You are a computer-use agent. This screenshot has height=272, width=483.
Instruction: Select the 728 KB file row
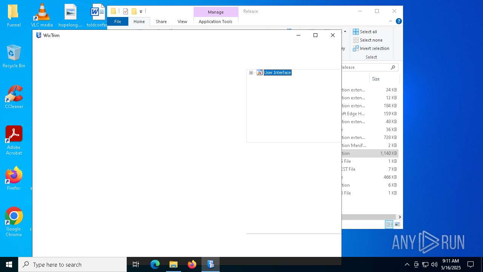[x=370, y=138]
